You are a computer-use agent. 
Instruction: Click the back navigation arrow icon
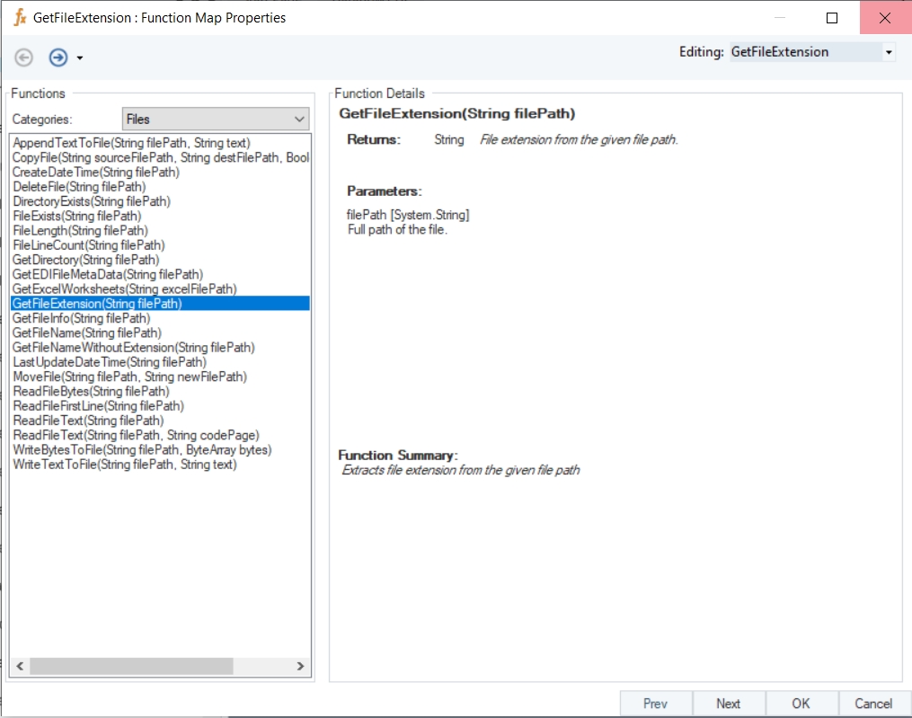tap(24, 58)
